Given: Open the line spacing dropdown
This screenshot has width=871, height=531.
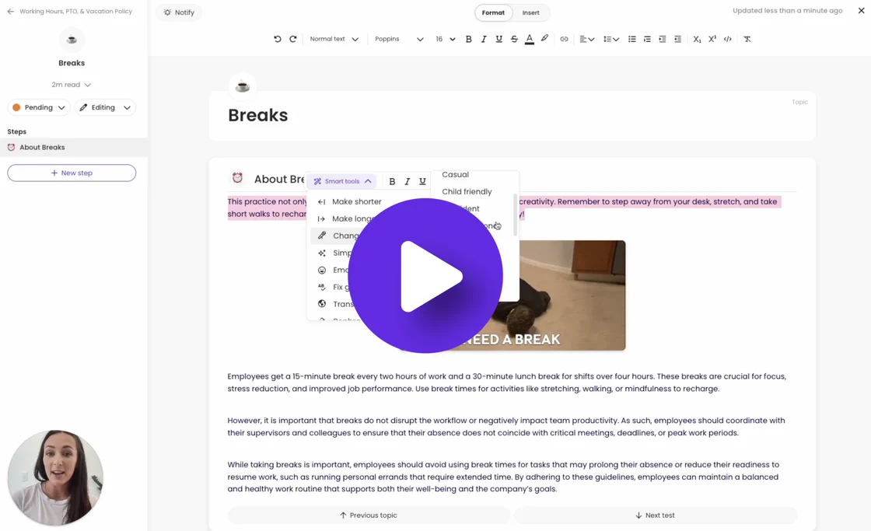Looking at the screenshot, I should pyautogui.click(x=611, y=39).
